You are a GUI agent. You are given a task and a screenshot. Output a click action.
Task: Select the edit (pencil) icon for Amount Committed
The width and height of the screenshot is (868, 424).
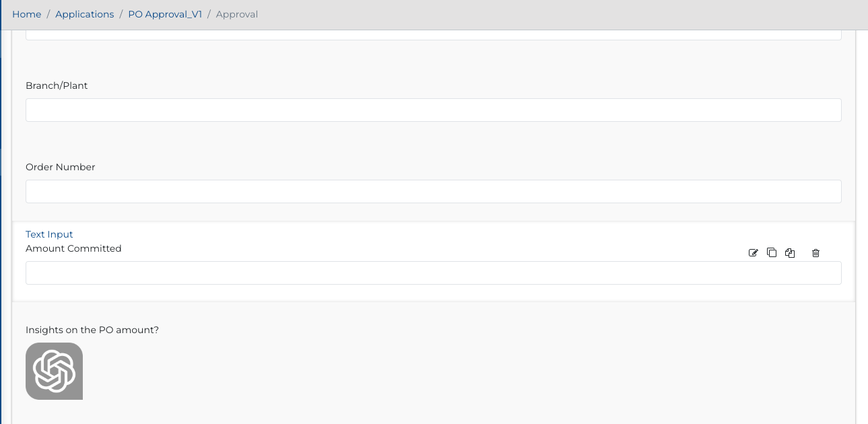point(753,252)
